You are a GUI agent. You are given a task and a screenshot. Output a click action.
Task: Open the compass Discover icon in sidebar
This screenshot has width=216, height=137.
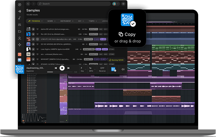click(x=20, y=5)
